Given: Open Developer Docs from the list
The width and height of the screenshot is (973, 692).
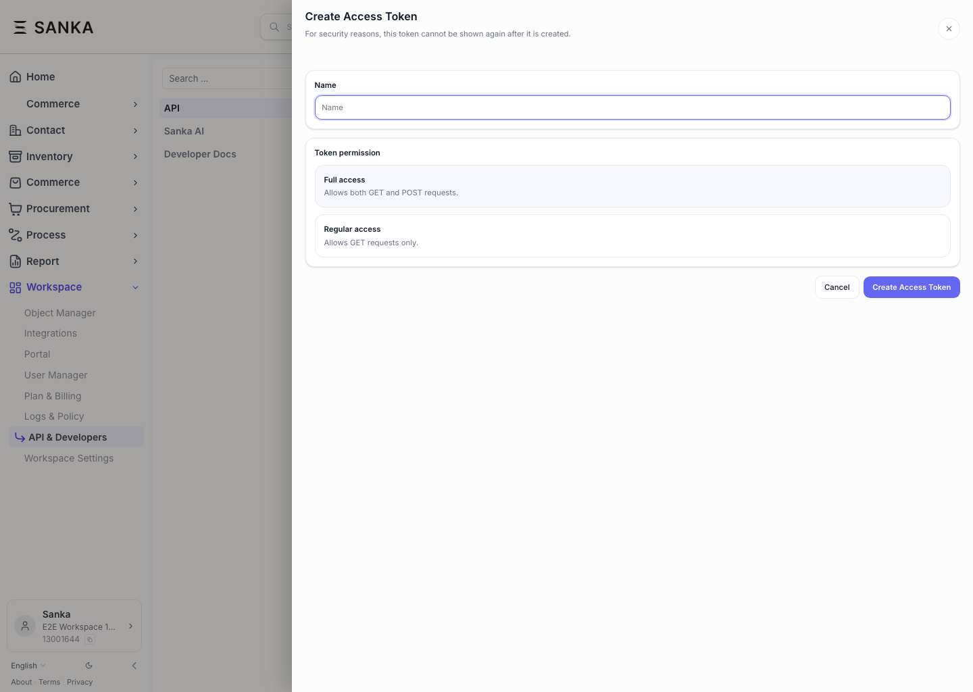Looking at the screenshot, I should click(x=200, y=153).
